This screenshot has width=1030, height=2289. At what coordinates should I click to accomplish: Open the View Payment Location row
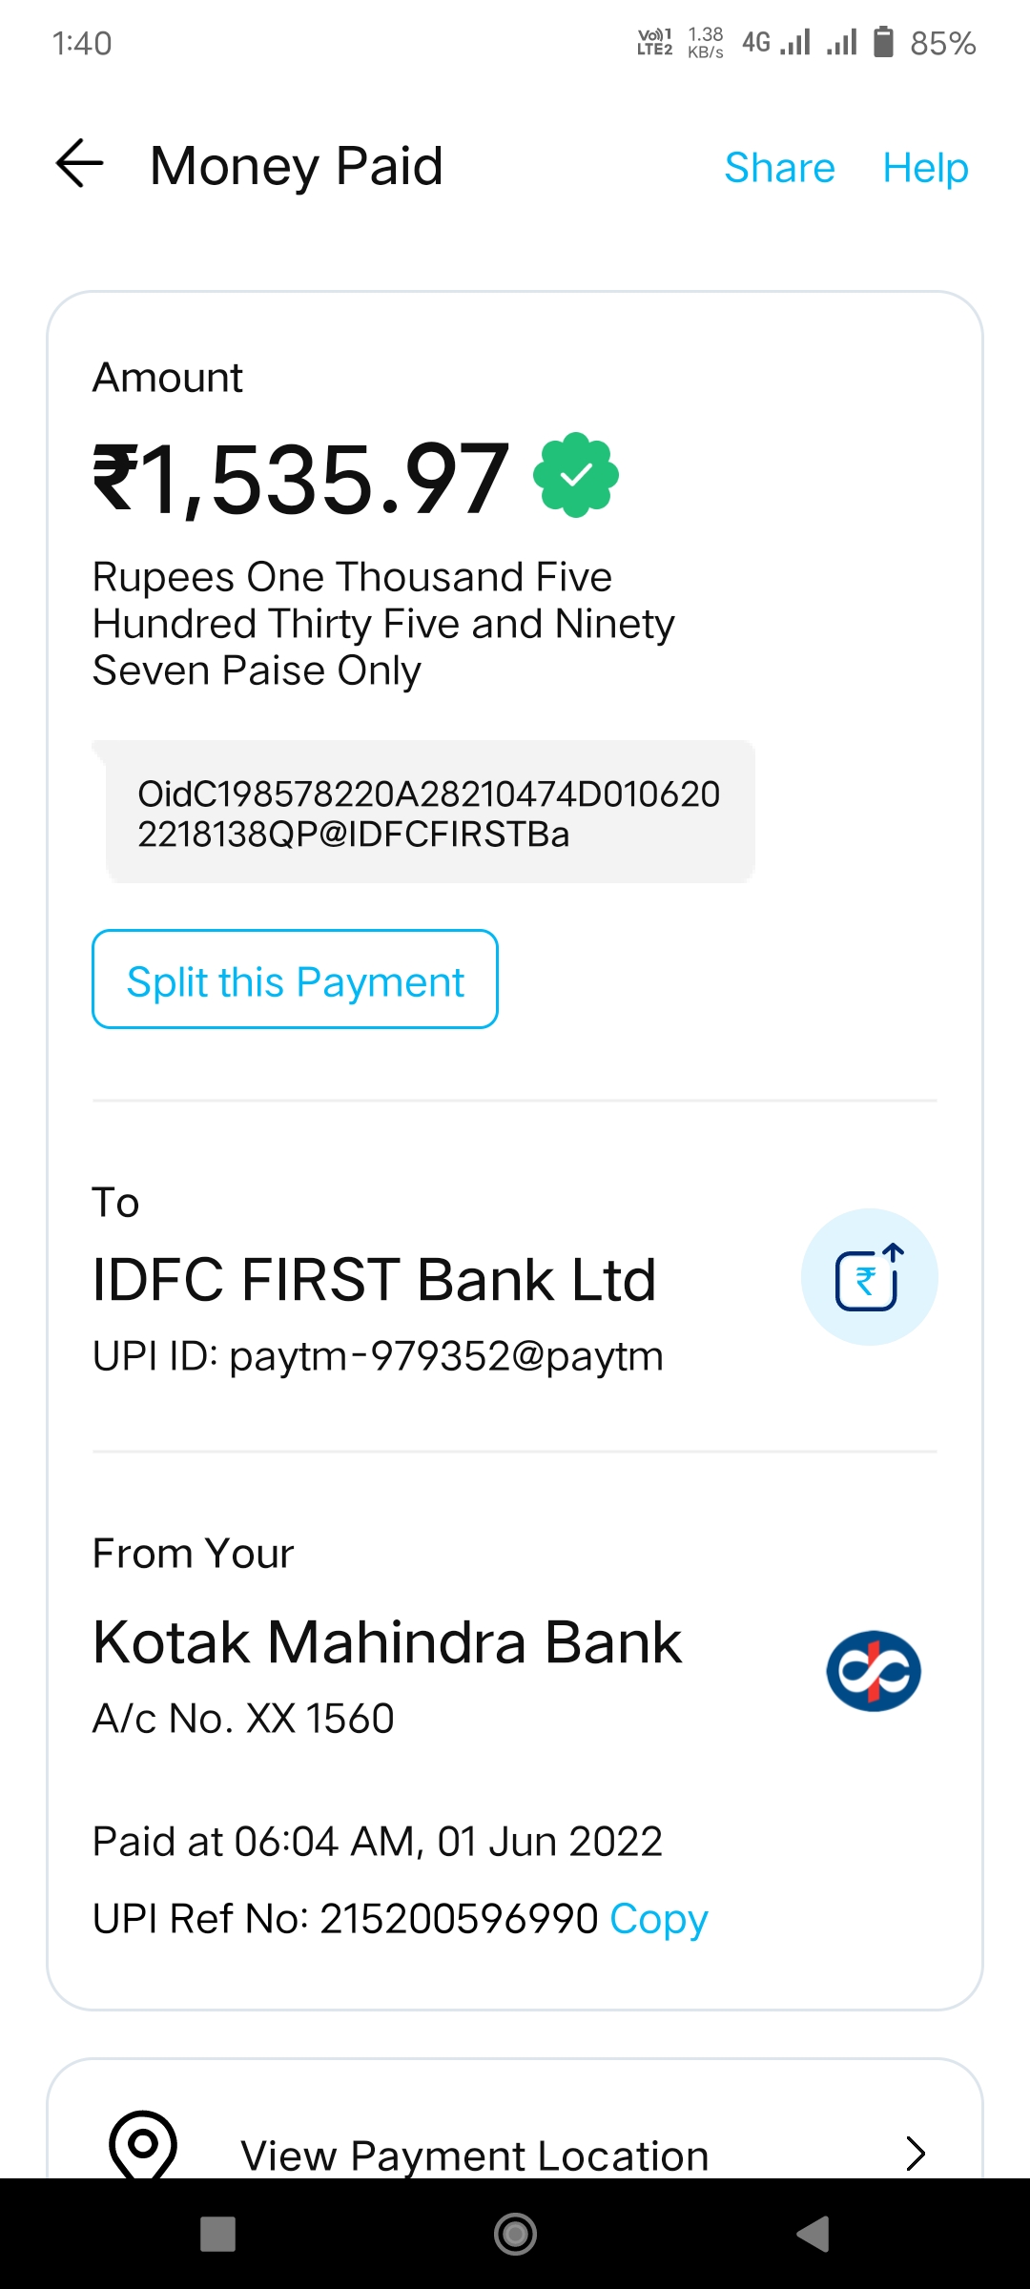pyautogui.click(x=474, y=2155)
